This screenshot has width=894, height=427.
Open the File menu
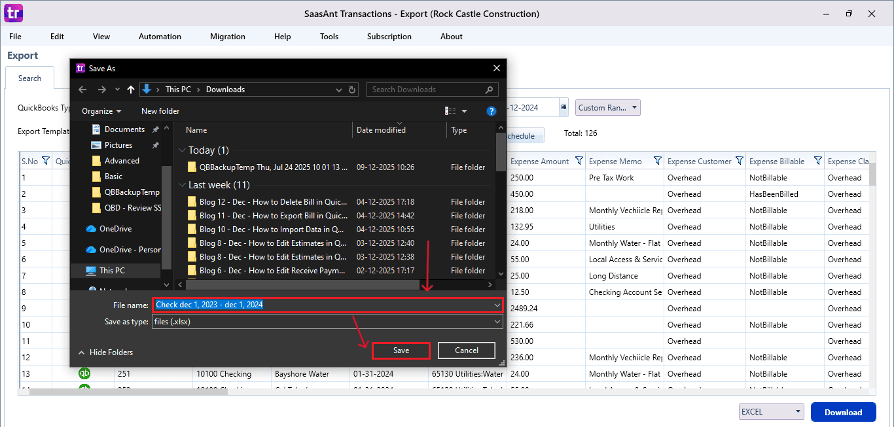click(15, 37)
